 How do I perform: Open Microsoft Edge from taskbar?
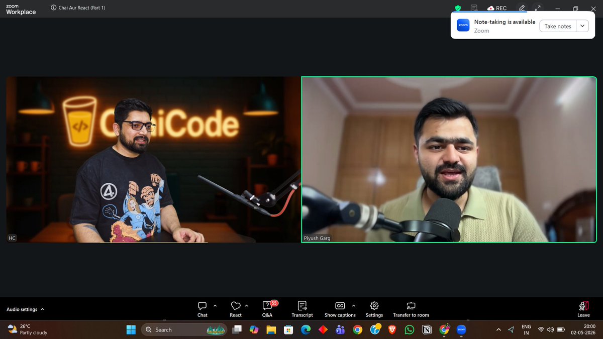point(306,329)
